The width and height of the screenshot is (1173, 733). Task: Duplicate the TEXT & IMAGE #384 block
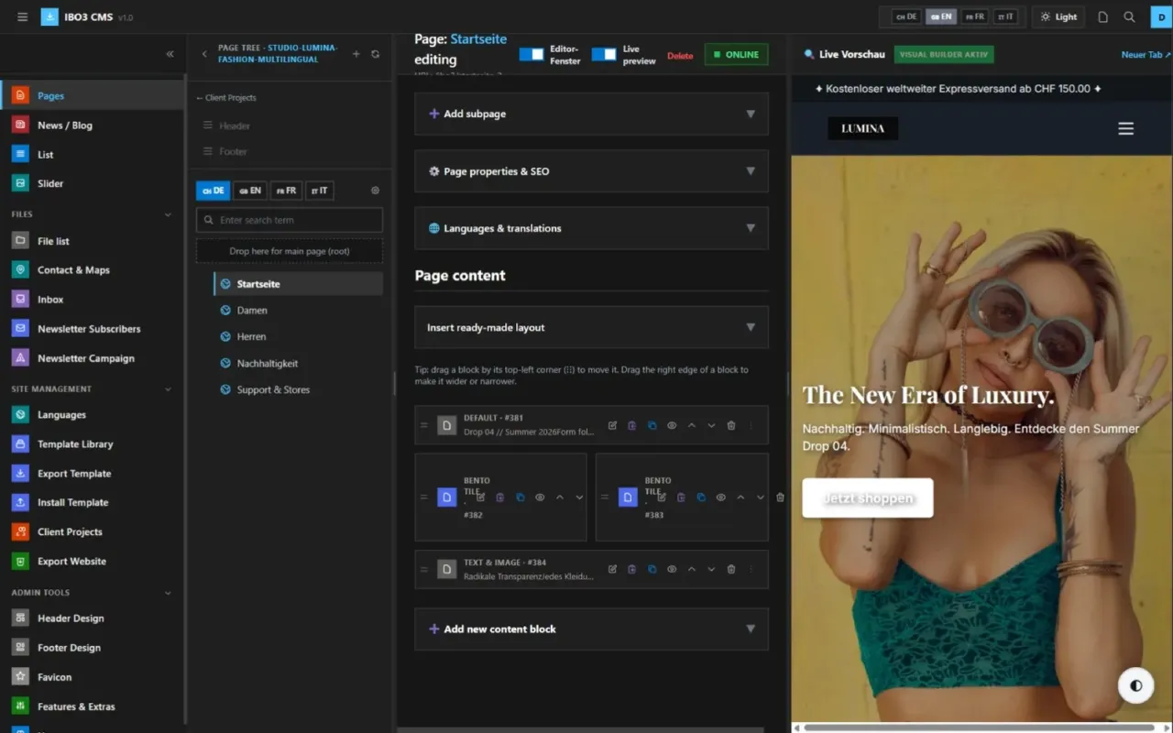tap(652, 569)
